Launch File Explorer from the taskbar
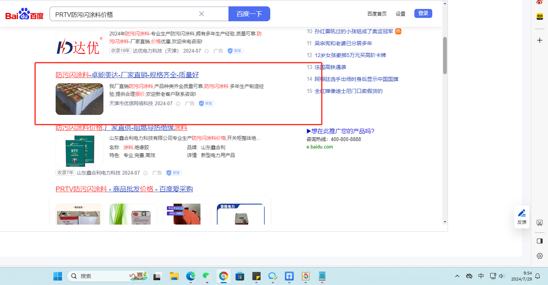The height and width of the screenshot is (285, 548). click(x=174, y=276)
